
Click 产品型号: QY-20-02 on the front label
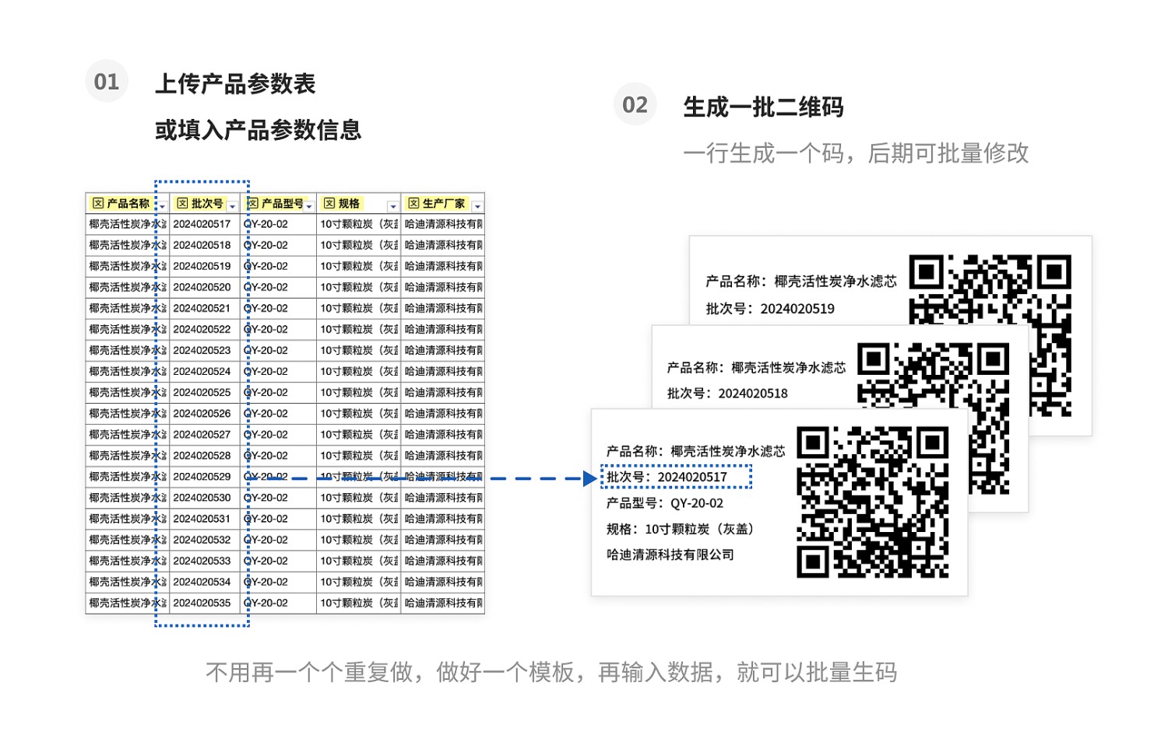pos(665,503)
